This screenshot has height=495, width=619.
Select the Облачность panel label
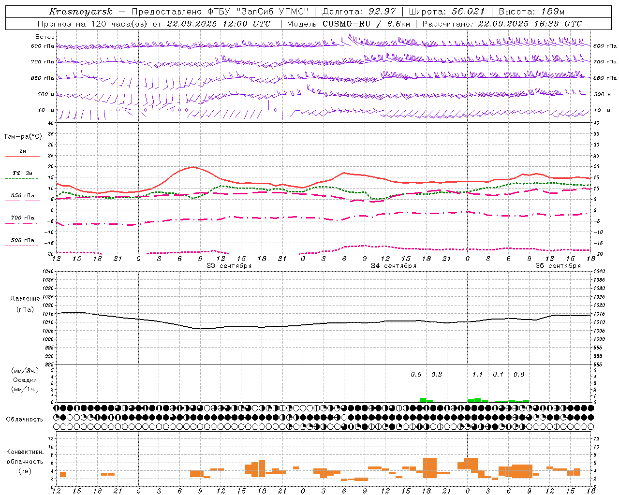(x=25, y=419)
